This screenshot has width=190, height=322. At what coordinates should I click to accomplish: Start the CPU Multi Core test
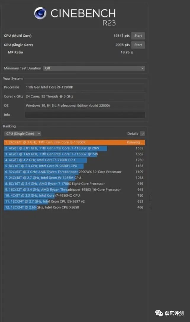coord(138,36)
